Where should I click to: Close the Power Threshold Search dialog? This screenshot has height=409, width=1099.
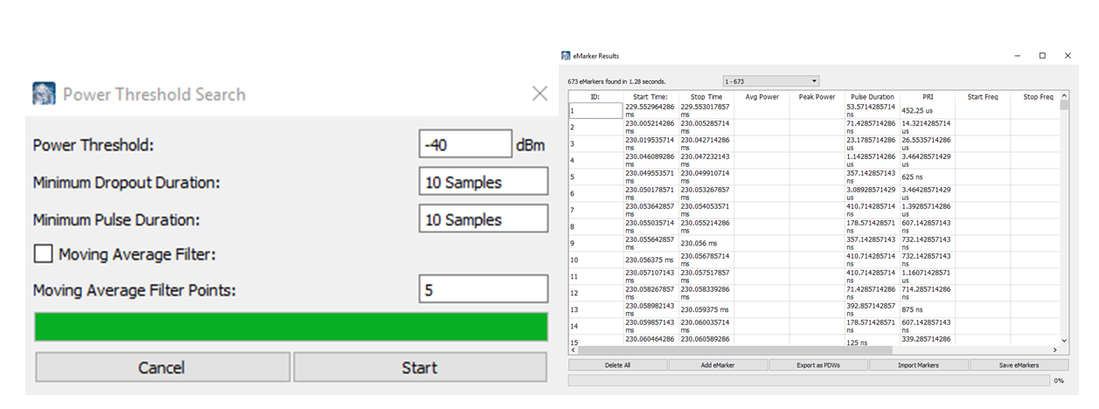pyautogui.click(x=539, y=94)
